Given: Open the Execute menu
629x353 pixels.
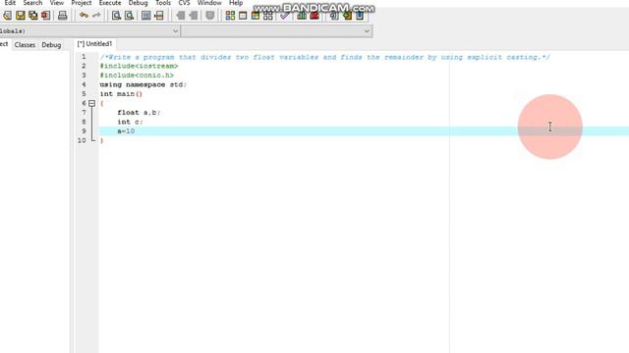Looking at the screenshot, I should tap(110, 3).
